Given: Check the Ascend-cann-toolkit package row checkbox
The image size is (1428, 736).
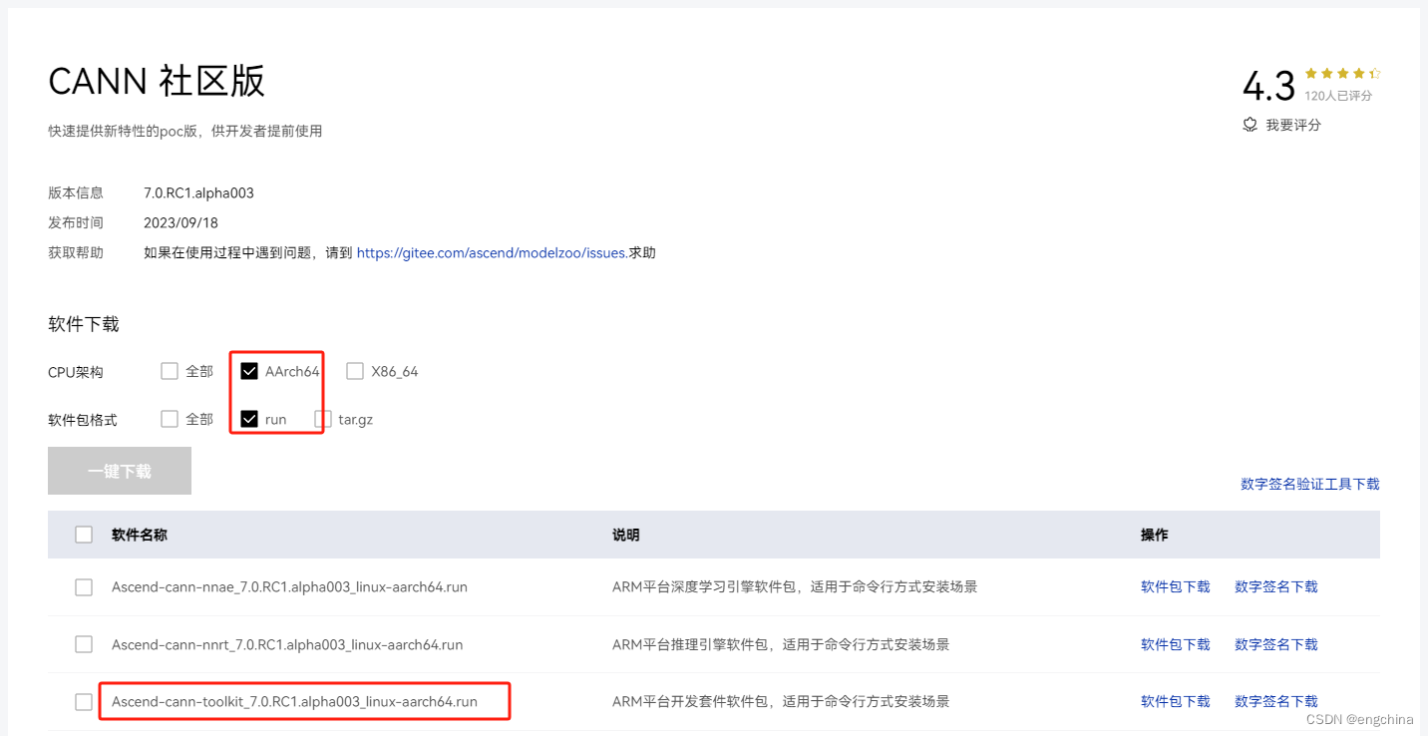Looking at the screenshot, I should (84, 702).
